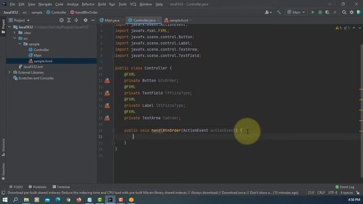Open the VCS menu

pos(133,4)
